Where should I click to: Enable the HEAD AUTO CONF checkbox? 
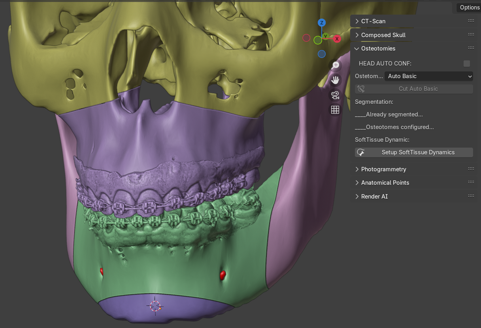(x=467, y=64)
